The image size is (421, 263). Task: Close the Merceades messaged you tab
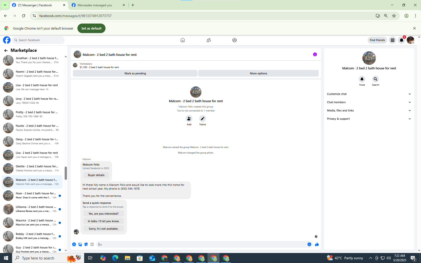click(x=124, y=5)
